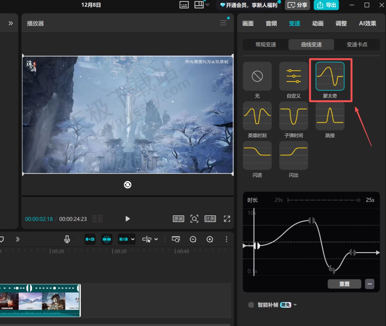Viewport: 386px width, 326px height.
Task: Click the peak speed curve control point
Action: [311, 221]
